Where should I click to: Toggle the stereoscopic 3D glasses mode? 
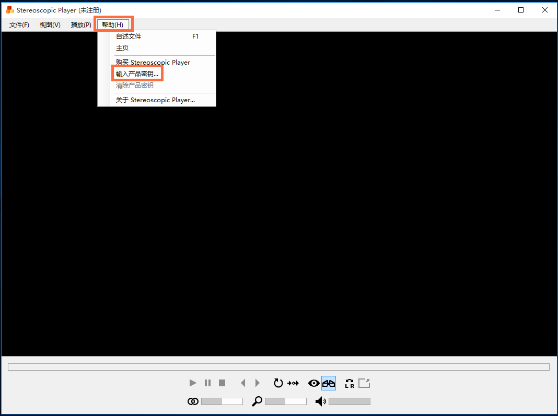coord(329,383)
